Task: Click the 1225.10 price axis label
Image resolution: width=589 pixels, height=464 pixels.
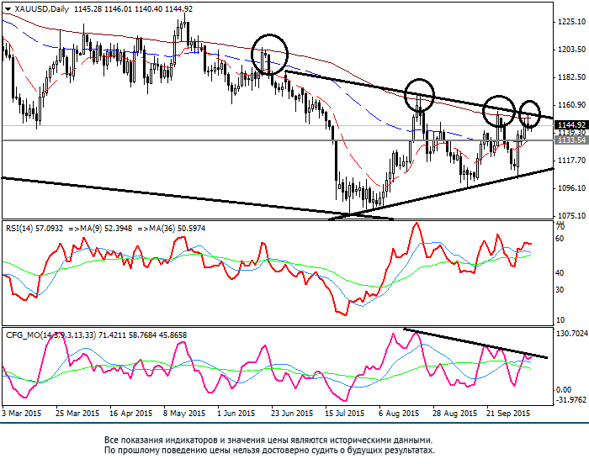Action: click(x=571, y=22)
